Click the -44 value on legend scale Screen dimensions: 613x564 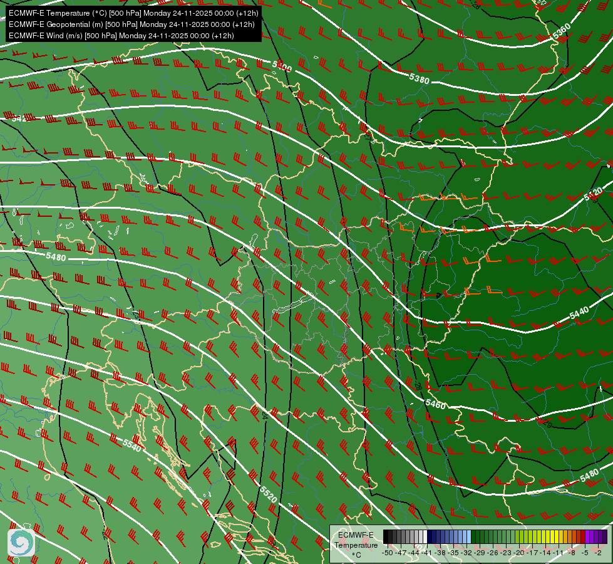tap(414, 553)
